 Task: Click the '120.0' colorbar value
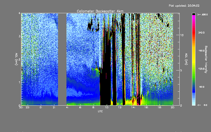pos(202,69)
